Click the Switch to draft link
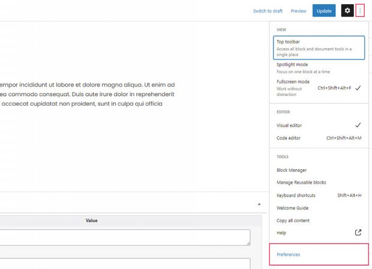The width and height of the screenshot is (372, 269). point(268,11)
